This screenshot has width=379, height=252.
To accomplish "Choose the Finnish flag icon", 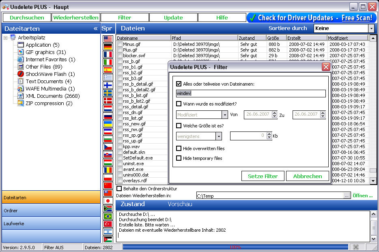I will tap(108, 85).
